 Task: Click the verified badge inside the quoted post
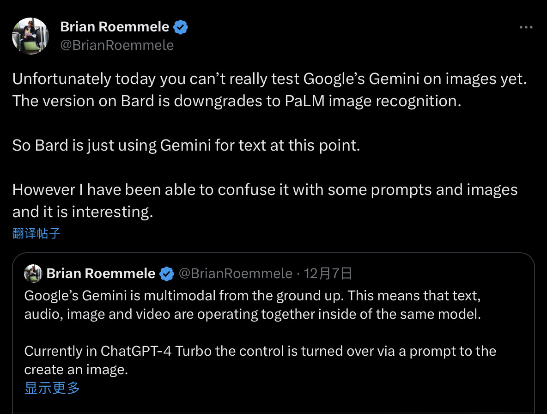point(166,274)
